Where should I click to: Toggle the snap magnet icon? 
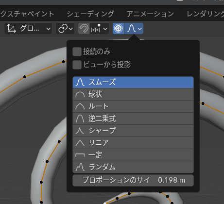(84, 29)
